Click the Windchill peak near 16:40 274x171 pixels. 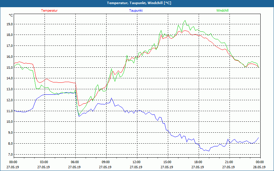pyautogui.click(x=185, y=21)
